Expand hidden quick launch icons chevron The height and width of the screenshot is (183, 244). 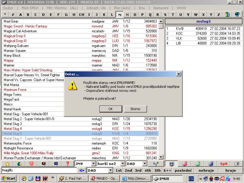52,177
